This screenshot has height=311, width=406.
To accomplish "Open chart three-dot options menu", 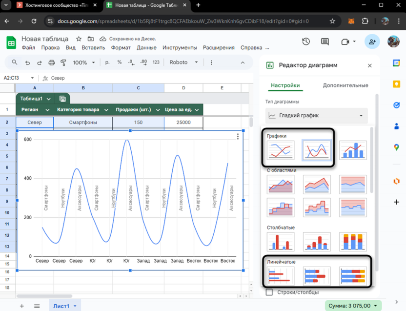I will tap(238, 136).
